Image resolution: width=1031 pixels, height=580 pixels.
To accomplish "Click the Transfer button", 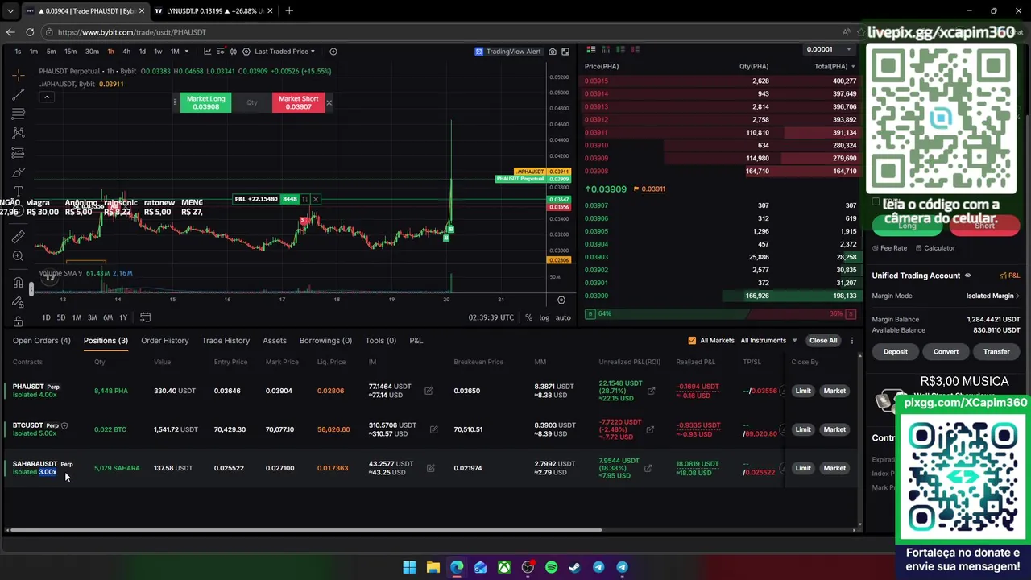I will point(996,352).
